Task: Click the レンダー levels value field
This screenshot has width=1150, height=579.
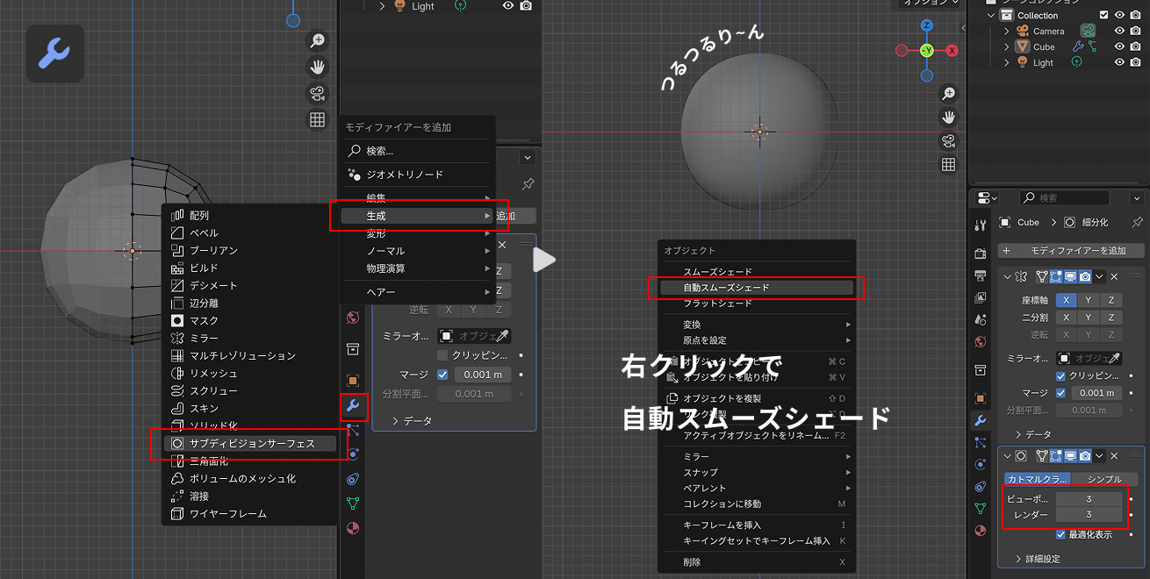Action: (1089, 515)
